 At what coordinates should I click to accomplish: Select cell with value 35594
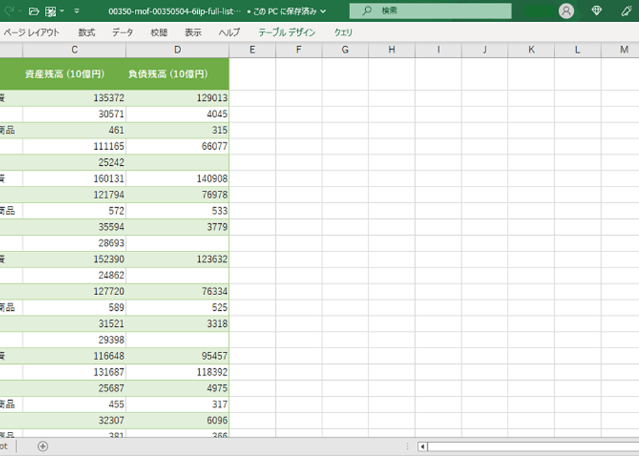(74, 227)
